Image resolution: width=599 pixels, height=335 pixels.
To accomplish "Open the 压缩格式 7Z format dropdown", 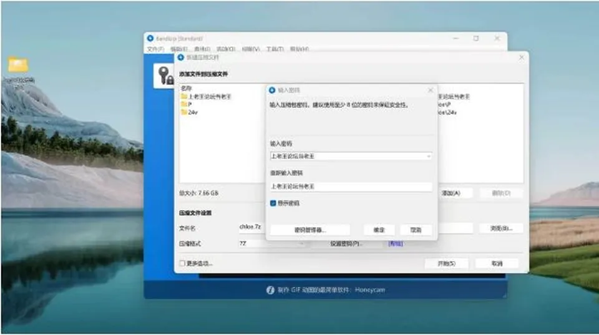I will pyautogui.click(x=272, y=243).
